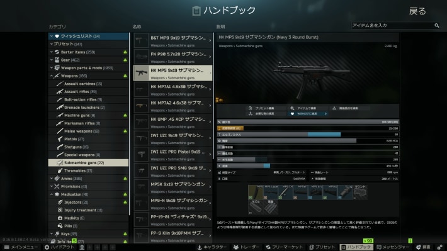Open メッセンジャー tab
The image size is (447, 251).
tap(393, 247)
